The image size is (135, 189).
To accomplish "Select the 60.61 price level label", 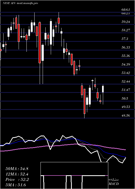I will click(x=126, y=10).
